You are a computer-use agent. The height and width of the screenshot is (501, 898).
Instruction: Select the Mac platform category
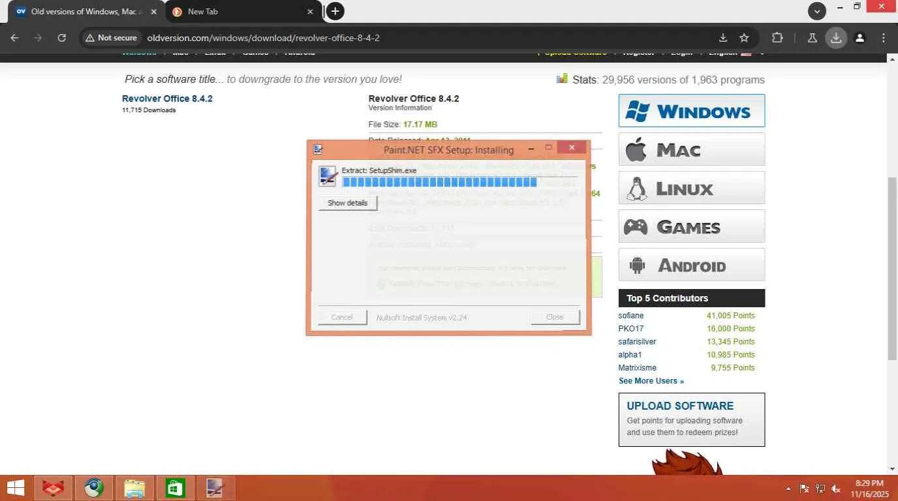(692, 149)
